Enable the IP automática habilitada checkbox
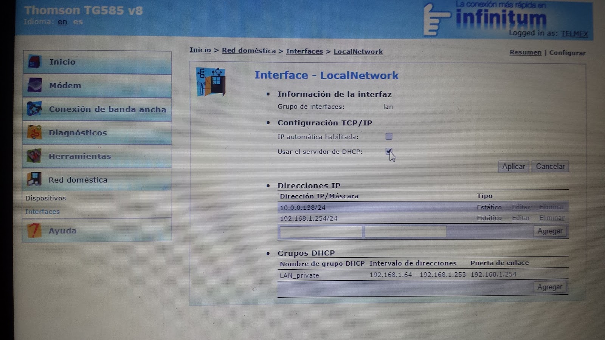 (x=388, y=136)
